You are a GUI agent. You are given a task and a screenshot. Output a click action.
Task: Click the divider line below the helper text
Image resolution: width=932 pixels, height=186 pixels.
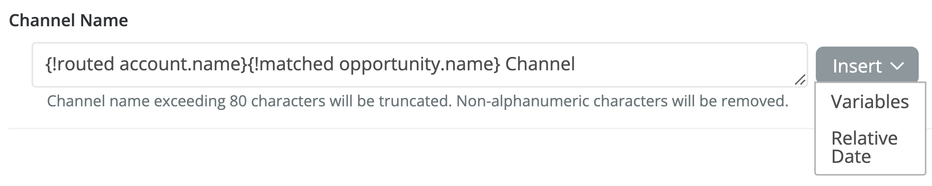tap(402, 129)
